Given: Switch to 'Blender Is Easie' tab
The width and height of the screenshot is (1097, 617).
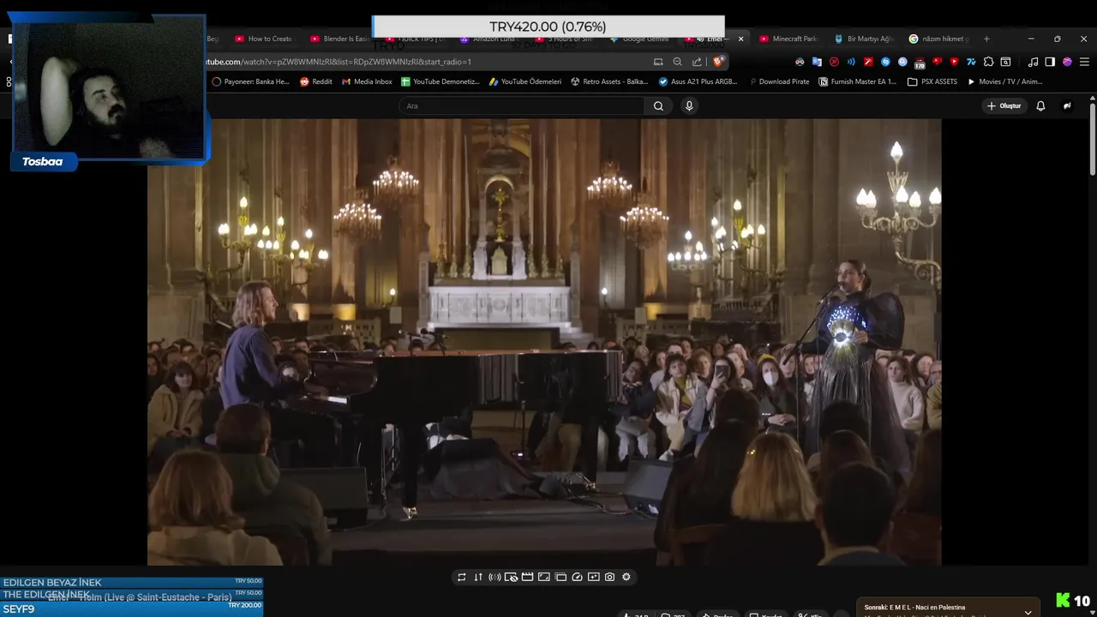Looking at the screenshot, I should (340, 39).
